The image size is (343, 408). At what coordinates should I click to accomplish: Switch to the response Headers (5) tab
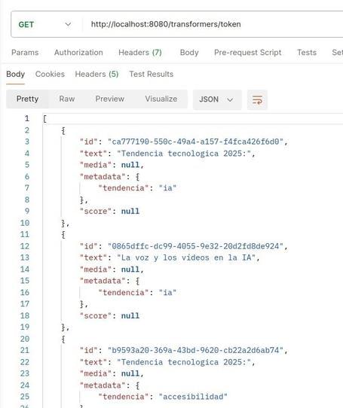96,75
